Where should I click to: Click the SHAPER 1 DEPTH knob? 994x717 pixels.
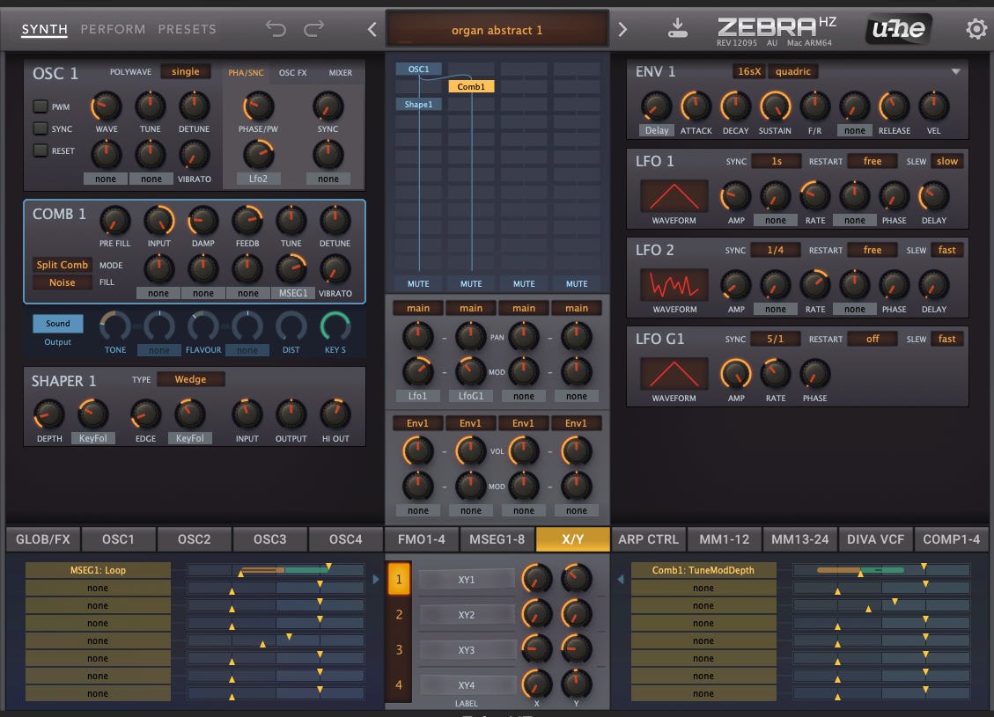coord(48,414)
